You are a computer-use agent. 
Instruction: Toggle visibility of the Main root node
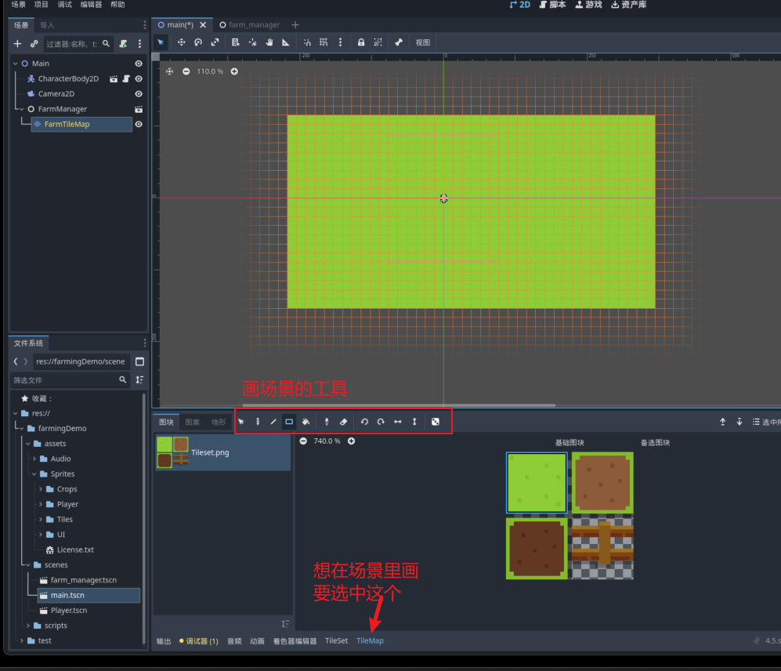(139, 63)
